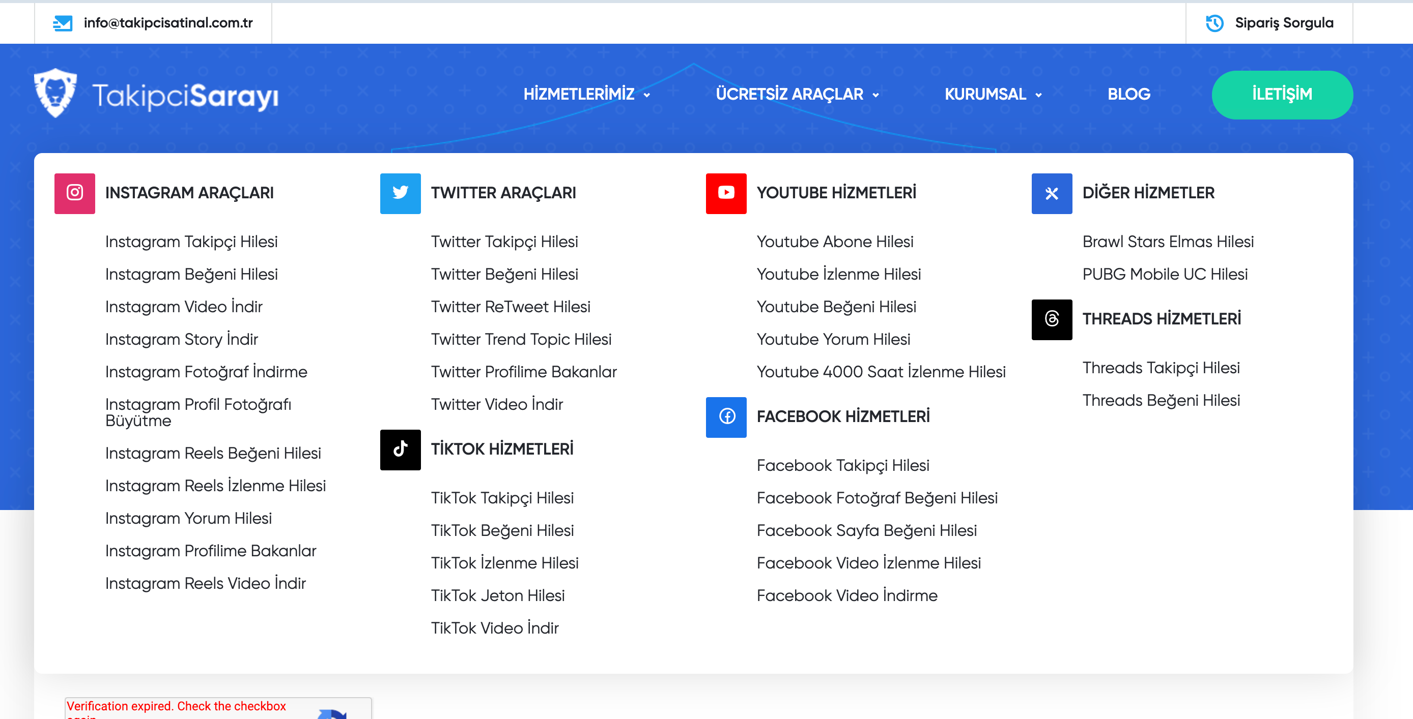Open Twitter Takipçi Hilesi
This screenshot has width=1413, height=719.
pos(504,242)
